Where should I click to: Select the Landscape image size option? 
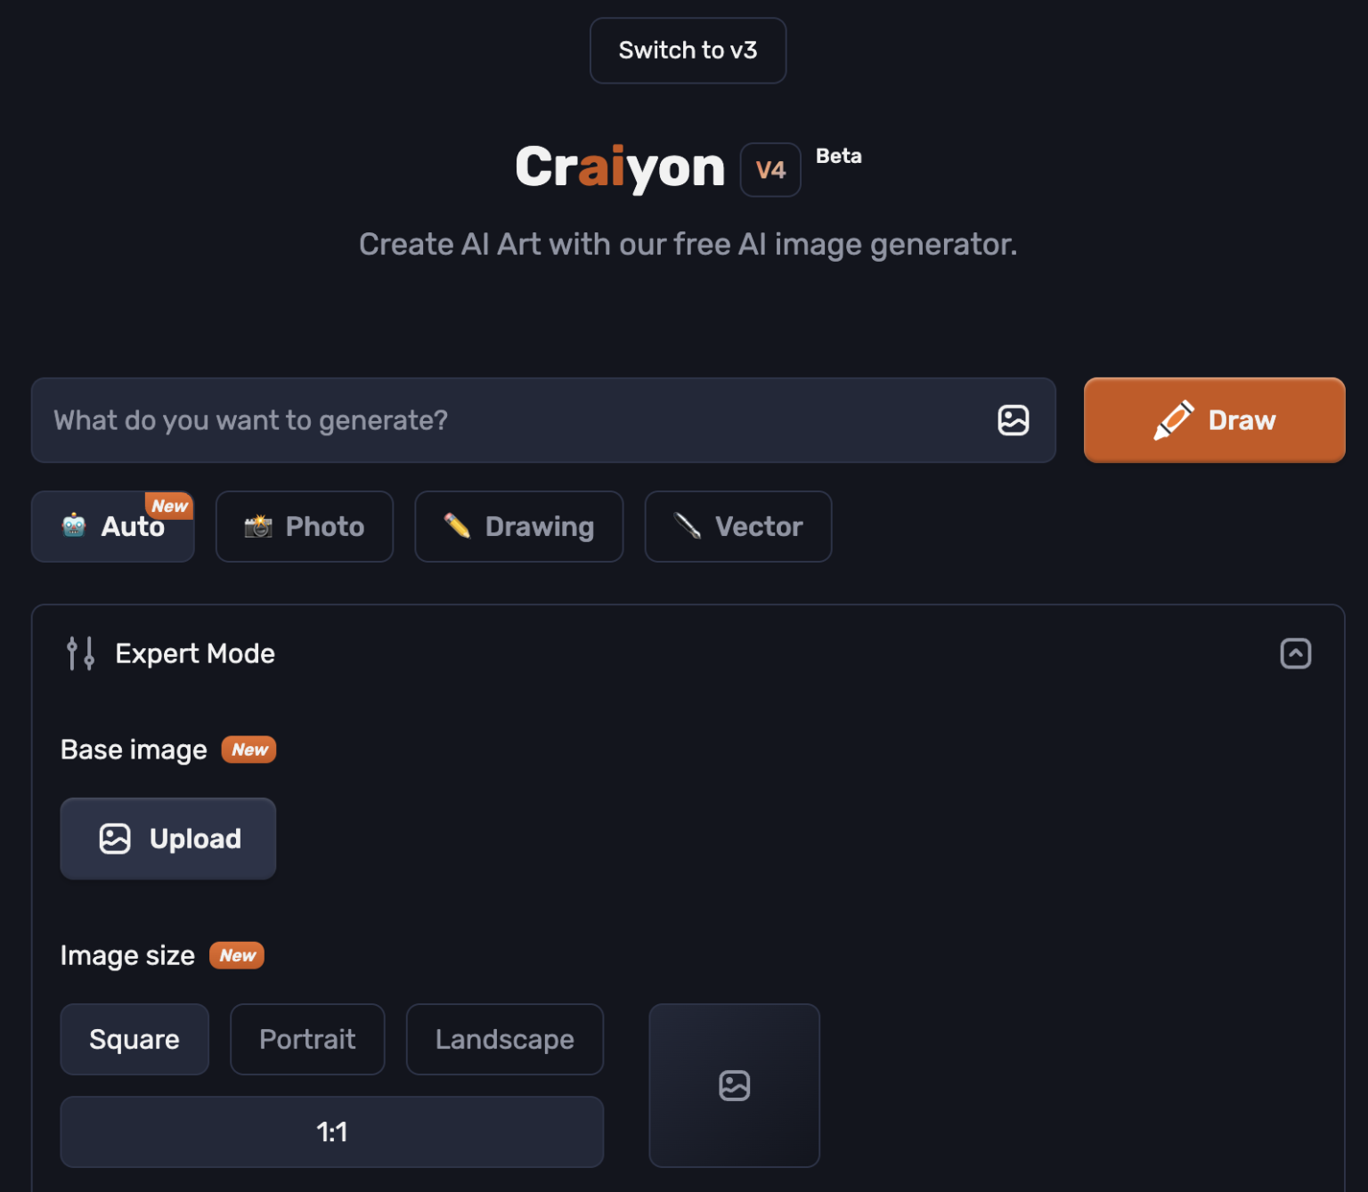pos(504,1039)
